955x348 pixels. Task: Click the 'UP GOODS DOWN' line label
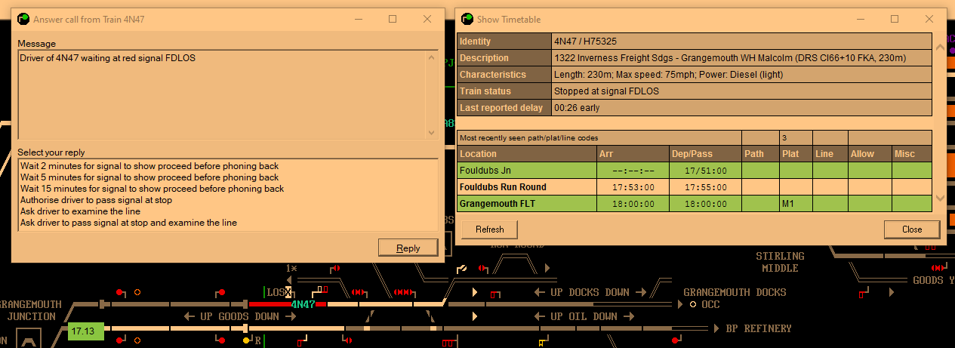pyautogui.click(x=239, y=317)
